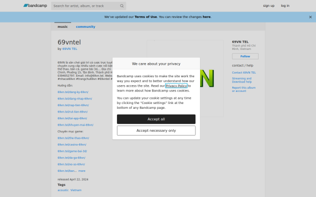
Task: Open Contact 69VN TEL link
Action: pyautogui.click(x=244, y=72)
